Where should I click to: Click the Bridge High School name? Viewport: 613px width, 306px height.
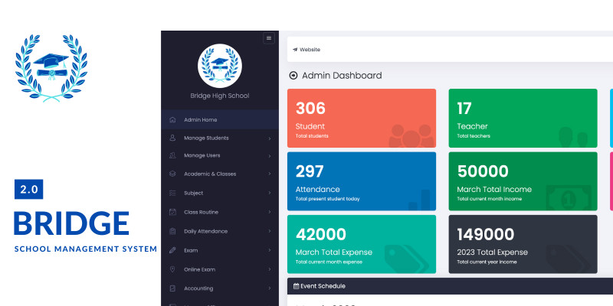coord(219,96)
